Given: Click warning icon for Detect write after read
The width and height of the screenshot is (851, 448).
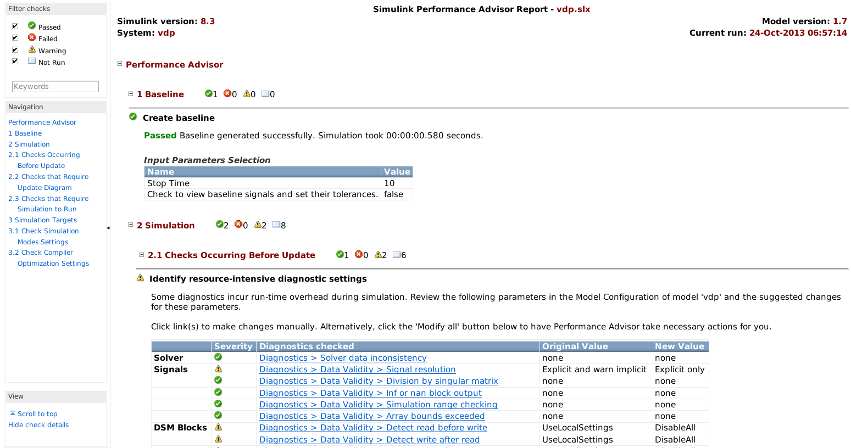Looking at the screenshot, I should point(218,439).
